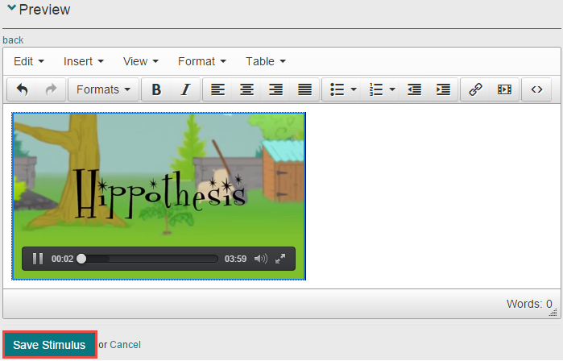563x361 pixels.
Task: Open the Table menu
Action: (x=266, y=61)
